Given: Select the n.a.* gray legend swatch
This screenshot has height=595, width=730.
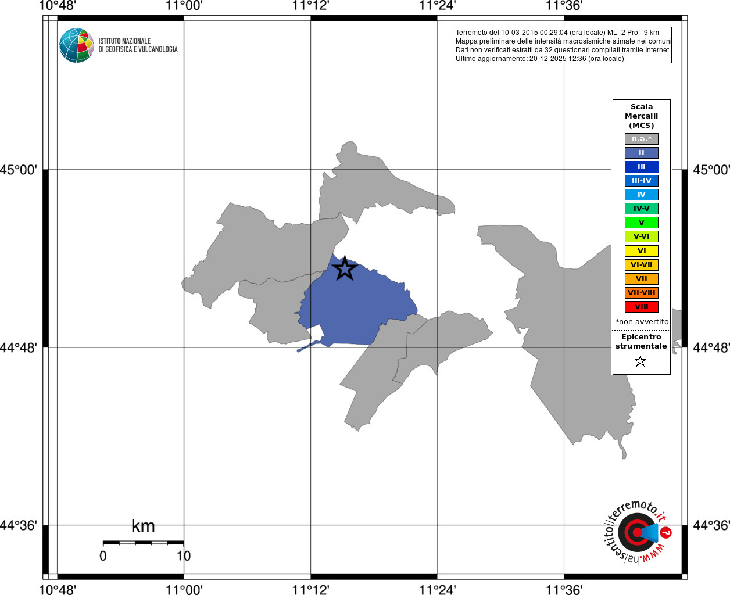Looking at the screenshot, I should pos(642,139).
